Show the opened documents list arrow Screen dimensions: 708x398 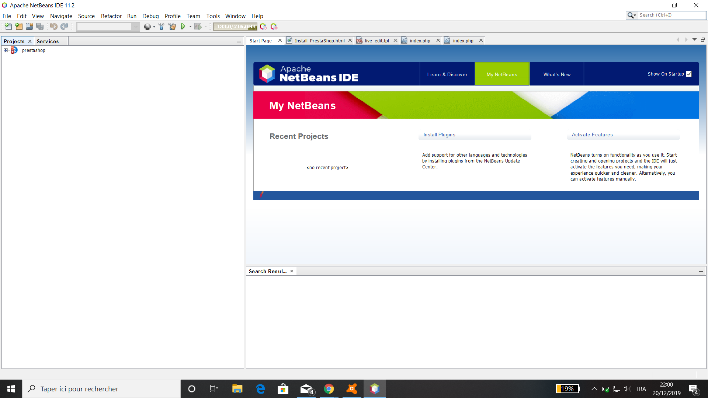(x=694, y=40)
